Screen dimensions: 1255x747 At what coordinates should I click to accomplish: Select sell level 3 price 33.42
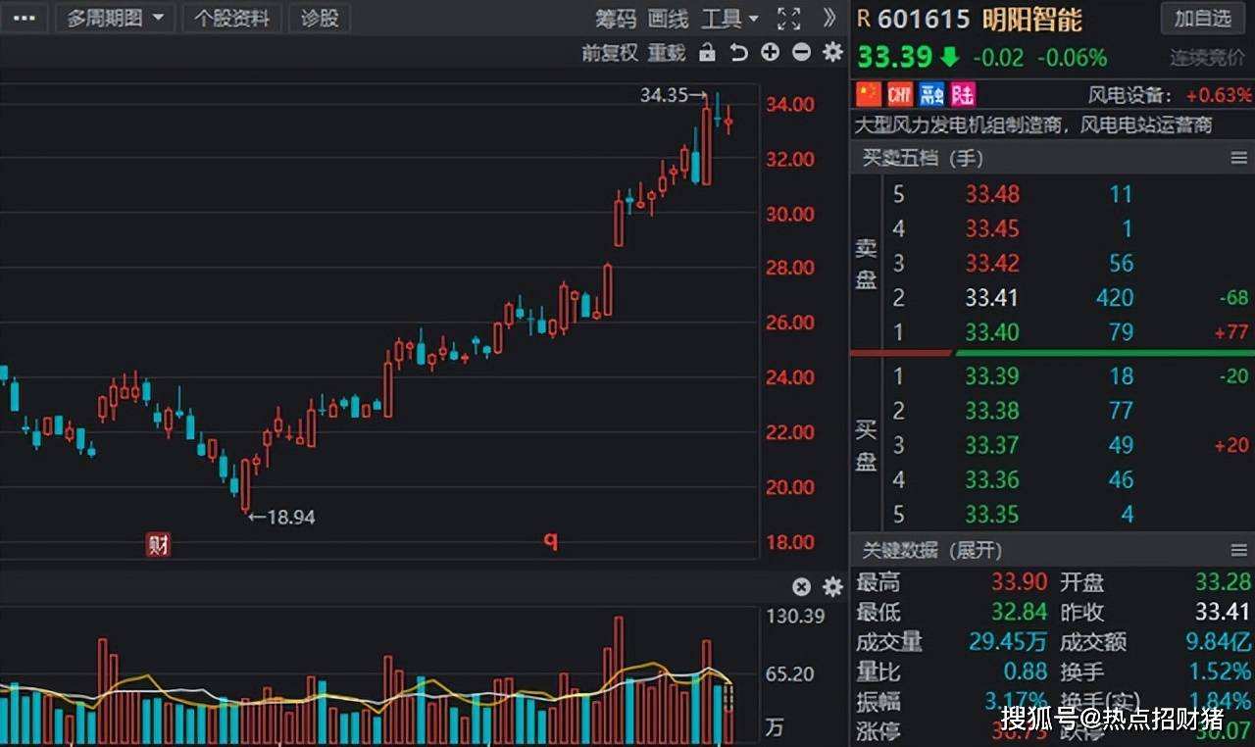tap(992, 263)
